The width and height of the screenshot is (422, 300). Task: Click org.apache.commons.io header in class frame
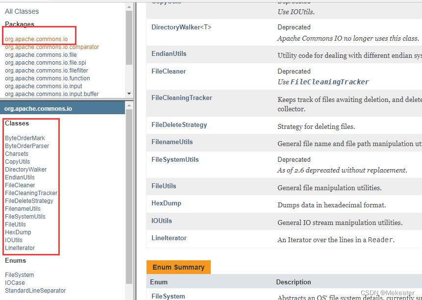38,109
